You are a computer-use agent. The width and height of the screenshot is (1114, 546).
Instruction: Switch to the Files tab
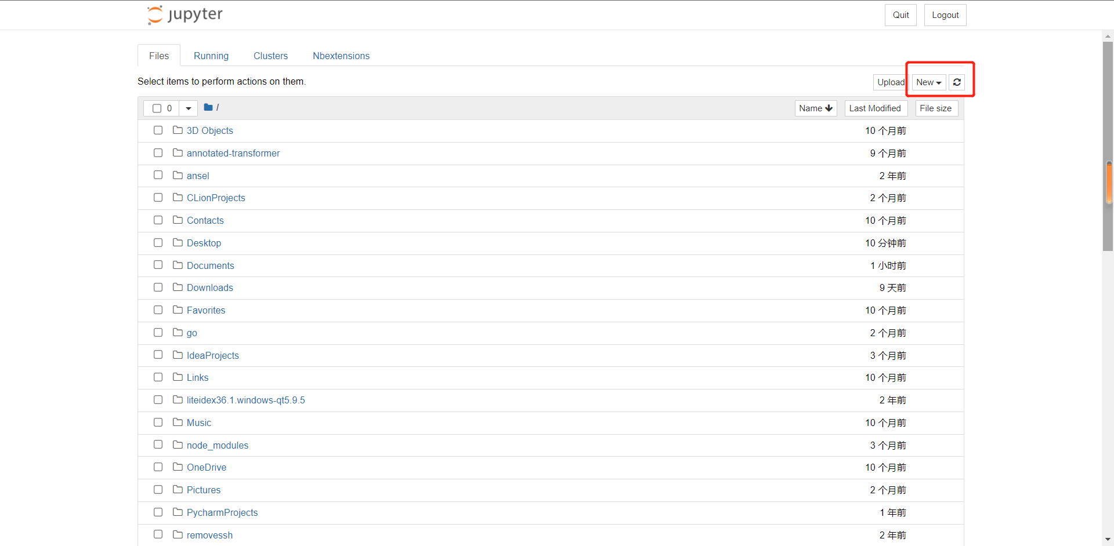(159, 56)
